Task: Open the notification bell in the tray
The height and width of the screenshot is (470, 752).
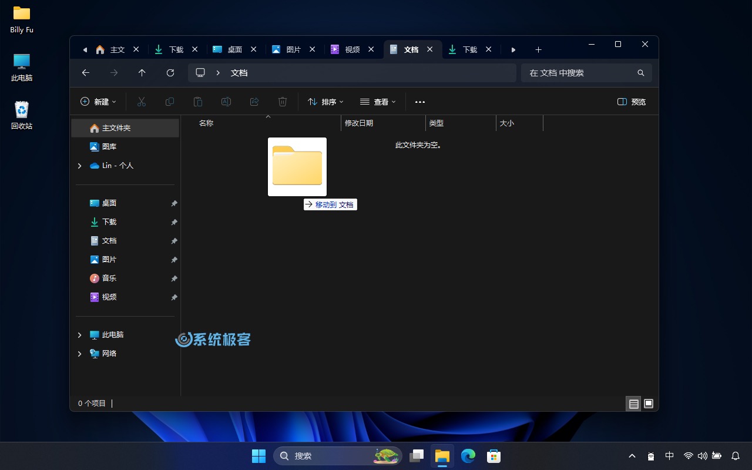Action: (x=735, y=456)
